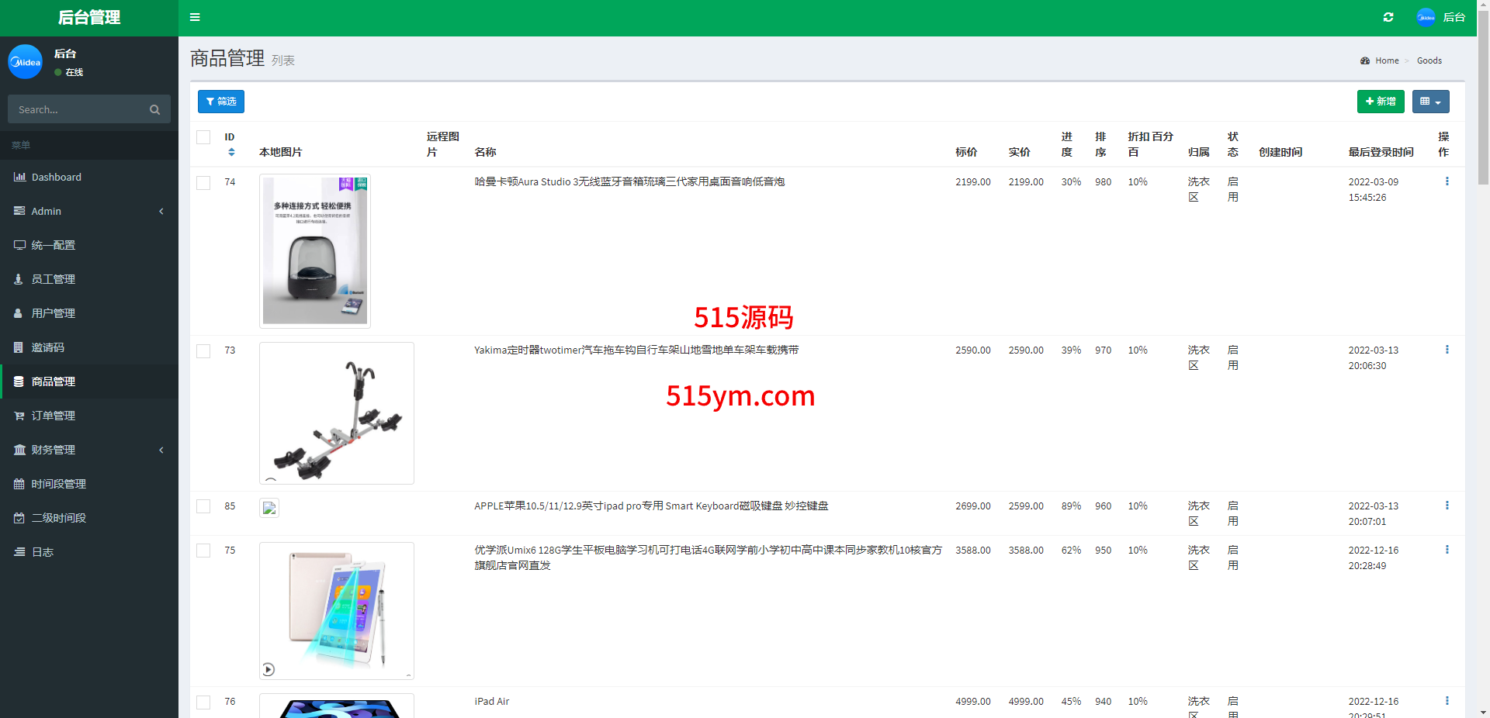Click the green 新增 add button

click(x=1380, y=102)
